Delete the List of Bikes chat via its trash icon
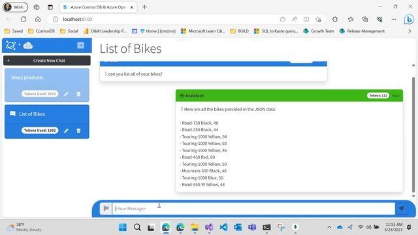Screen dimensions: 418x235 click(x=78, y=131)
